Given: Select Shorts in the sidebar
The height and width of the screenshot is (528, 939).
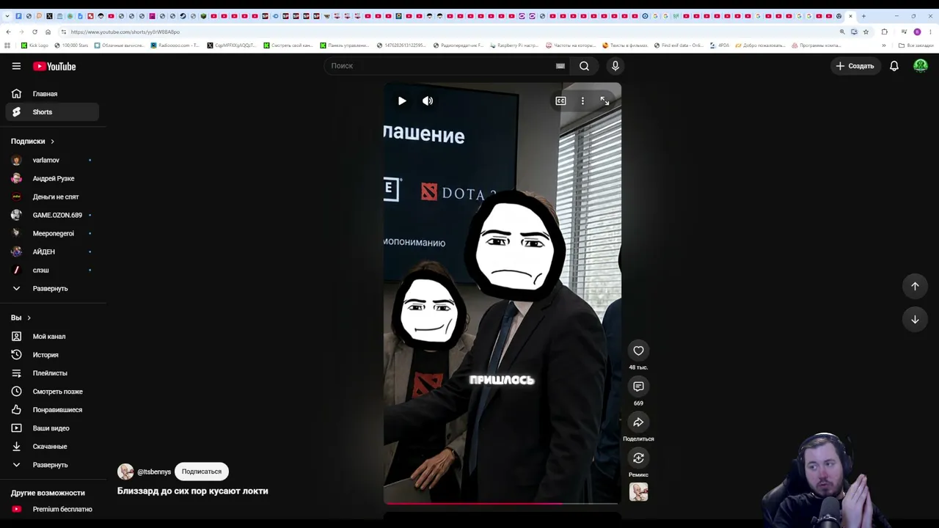Looking at the screenshot, I should pyautogui.click(x=52, y=112).
